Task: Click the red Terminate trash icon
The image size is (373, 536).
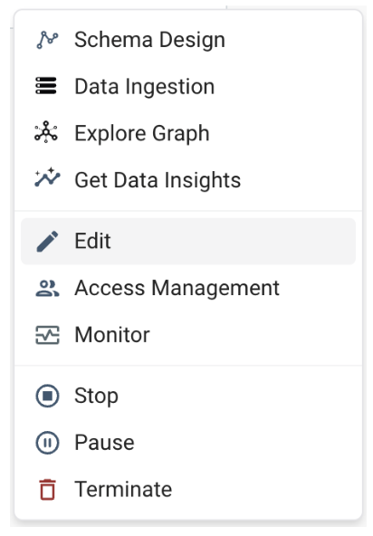Action: (x=47, y=489)
